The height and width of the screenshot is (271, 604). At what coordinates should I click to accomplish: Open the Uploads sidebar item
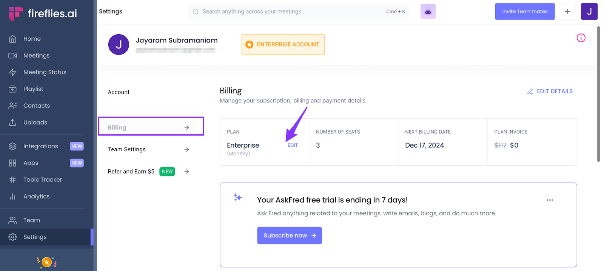pyautogui.click(x=35, y=122)
